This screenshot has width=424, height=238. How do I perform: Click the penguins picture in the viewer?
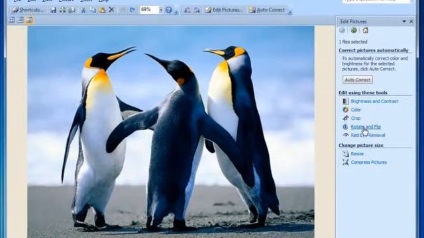171,132
